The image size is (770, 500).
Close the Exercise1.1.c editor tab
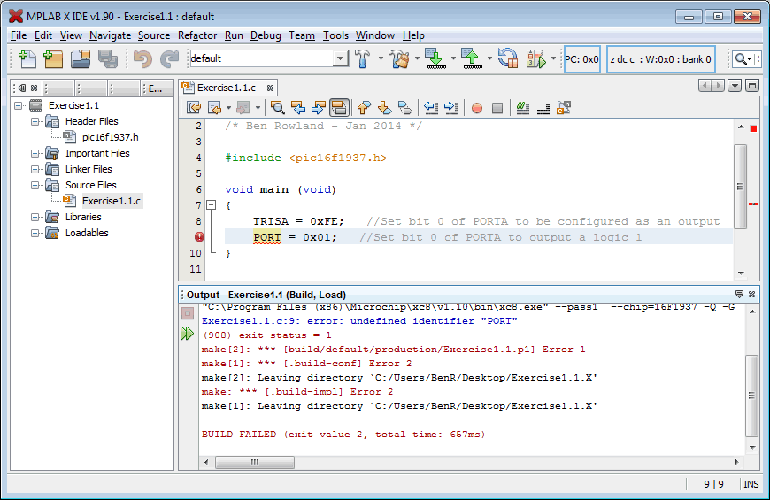[270, 88]
